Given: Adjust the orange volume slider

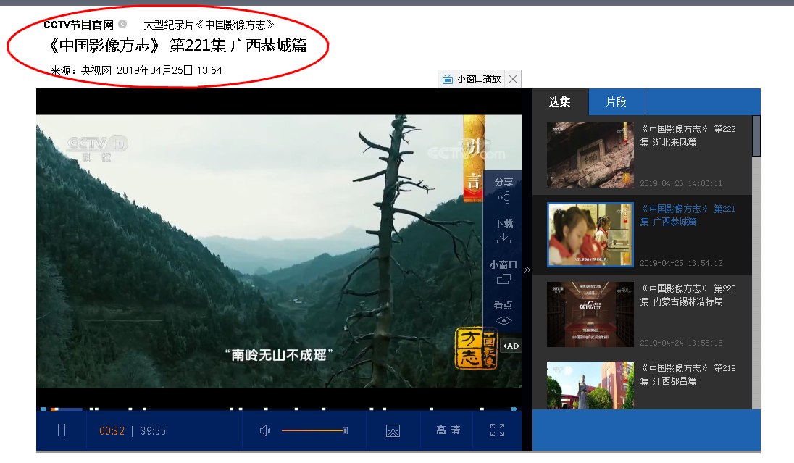Looking at the screenshot, I should [314, 430].
